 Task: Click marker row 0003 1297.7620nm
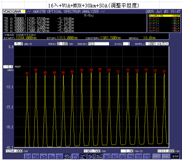point(39,25)
